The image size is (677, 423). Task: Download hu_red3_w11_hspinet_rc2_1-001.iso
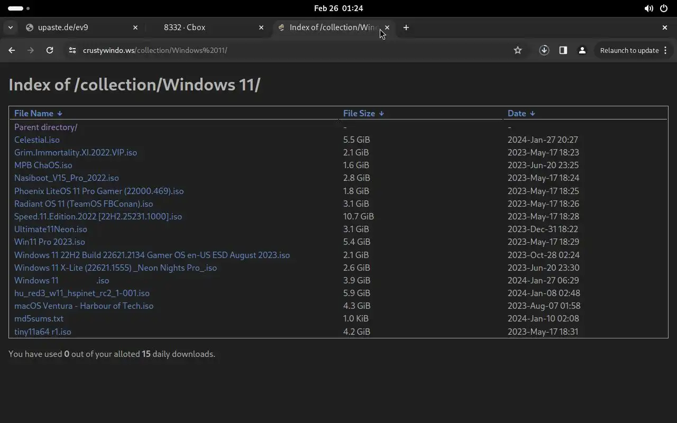(82, 293)
